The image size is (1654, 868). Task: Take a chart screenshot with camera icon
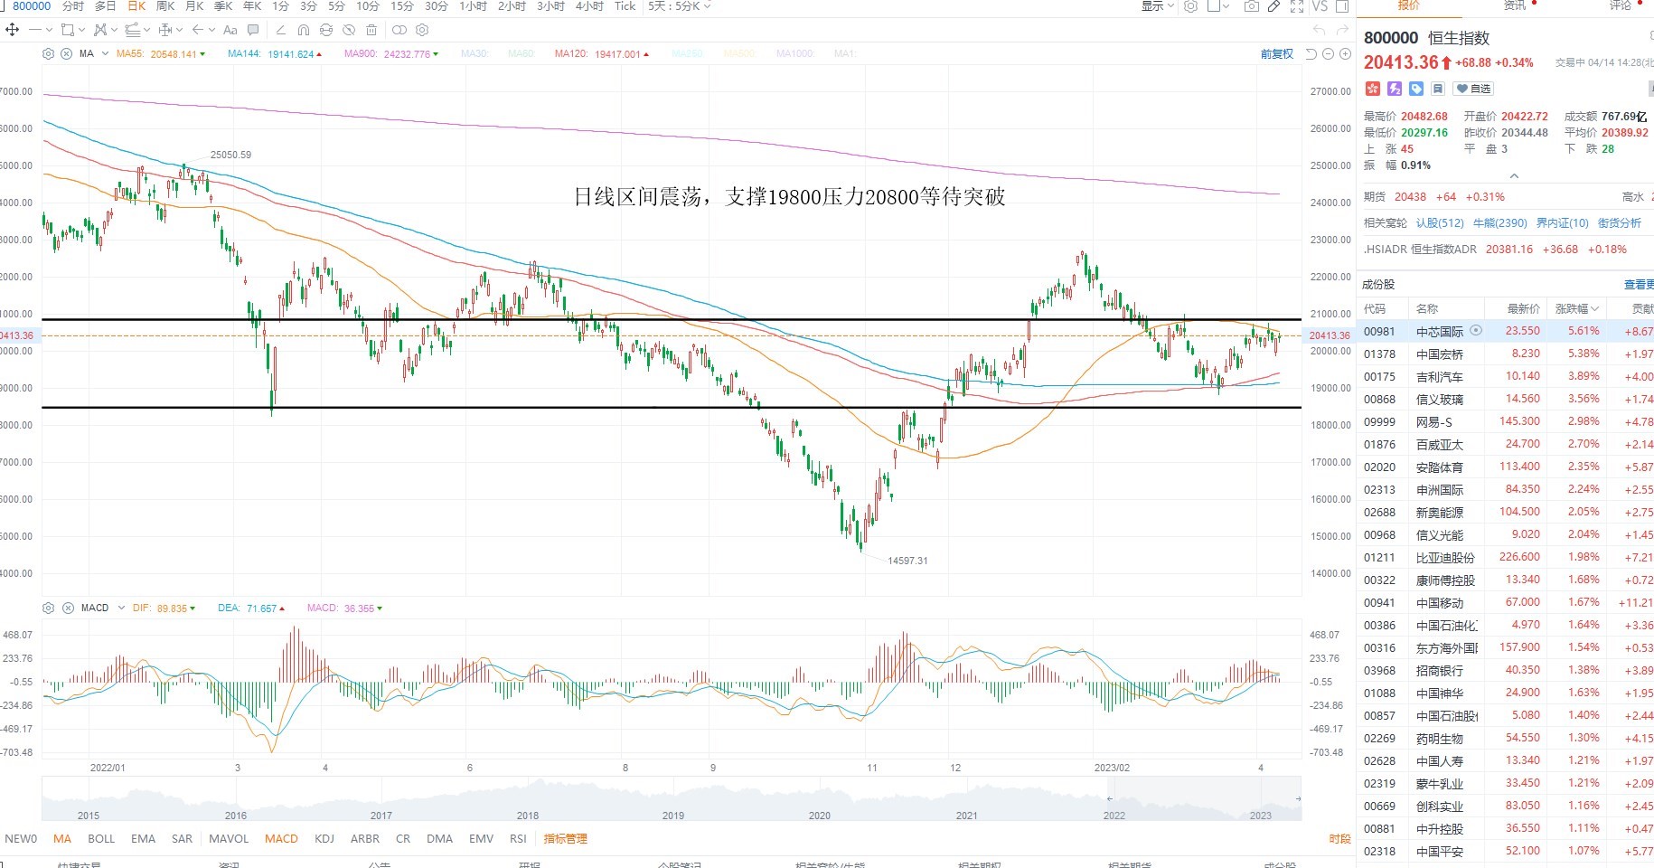pyautogui.click(x=1251, y=6)
